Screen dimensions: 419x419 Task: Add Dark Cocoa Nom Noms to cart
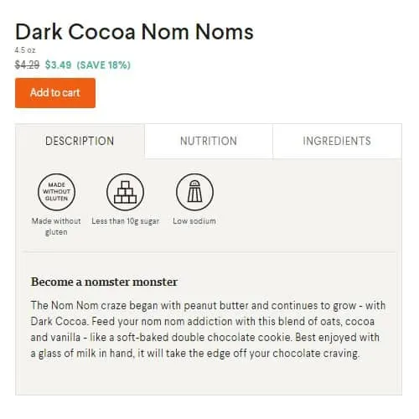click(55, 93)
